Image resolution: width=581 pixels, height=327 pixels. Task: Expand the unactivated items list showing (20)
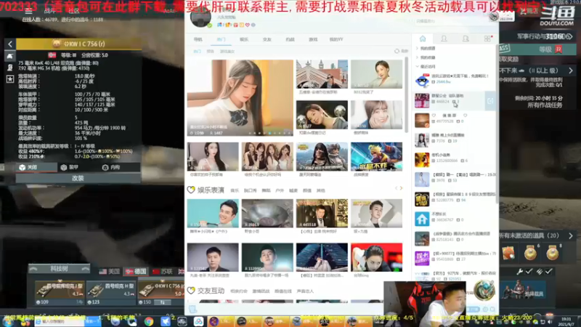pos(571,235)
